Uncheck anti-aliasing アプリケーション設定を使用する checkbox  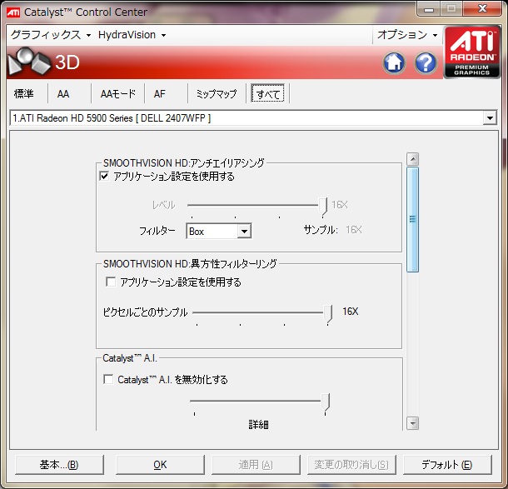coord(104,177)
